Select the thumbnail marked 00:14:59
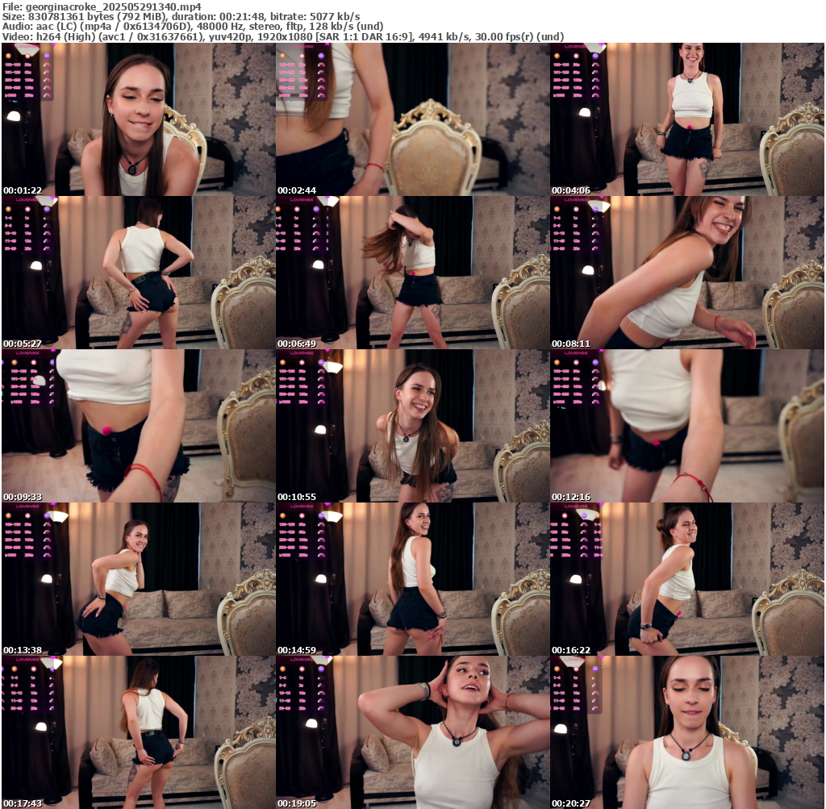 click(x=412, y=579)
